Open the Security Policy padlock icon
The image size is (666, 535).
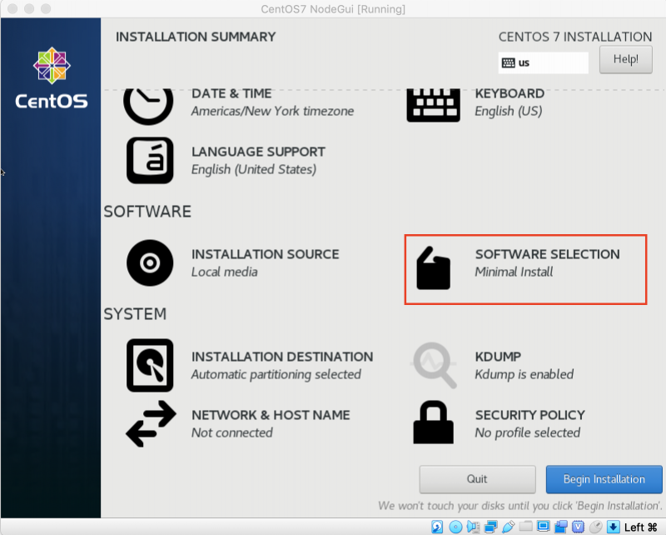pos(433,423)
